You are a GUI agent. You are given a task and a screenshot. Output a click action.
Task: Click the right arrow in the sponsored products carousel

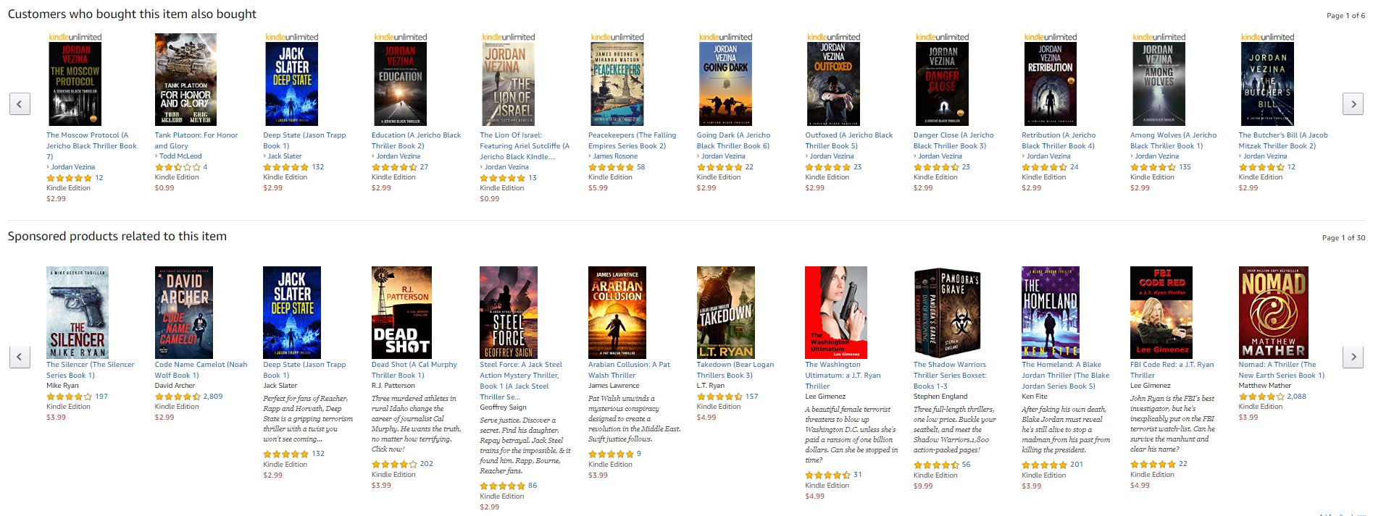pyautogui.click(x=1353, y=356)
